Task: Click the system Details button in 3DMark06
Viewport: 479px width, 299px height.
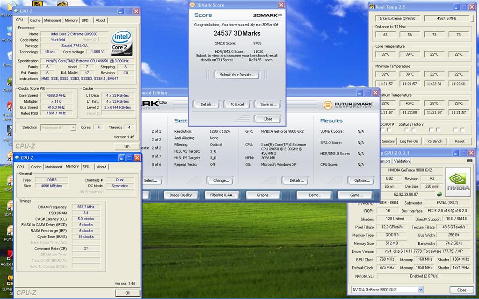Action: coord(296,180)
